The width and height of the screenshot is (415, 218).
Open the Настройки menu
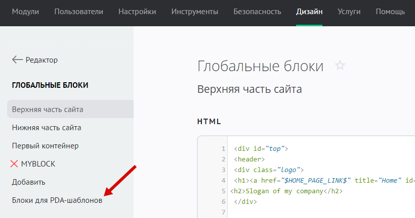(x=137, y=11)
